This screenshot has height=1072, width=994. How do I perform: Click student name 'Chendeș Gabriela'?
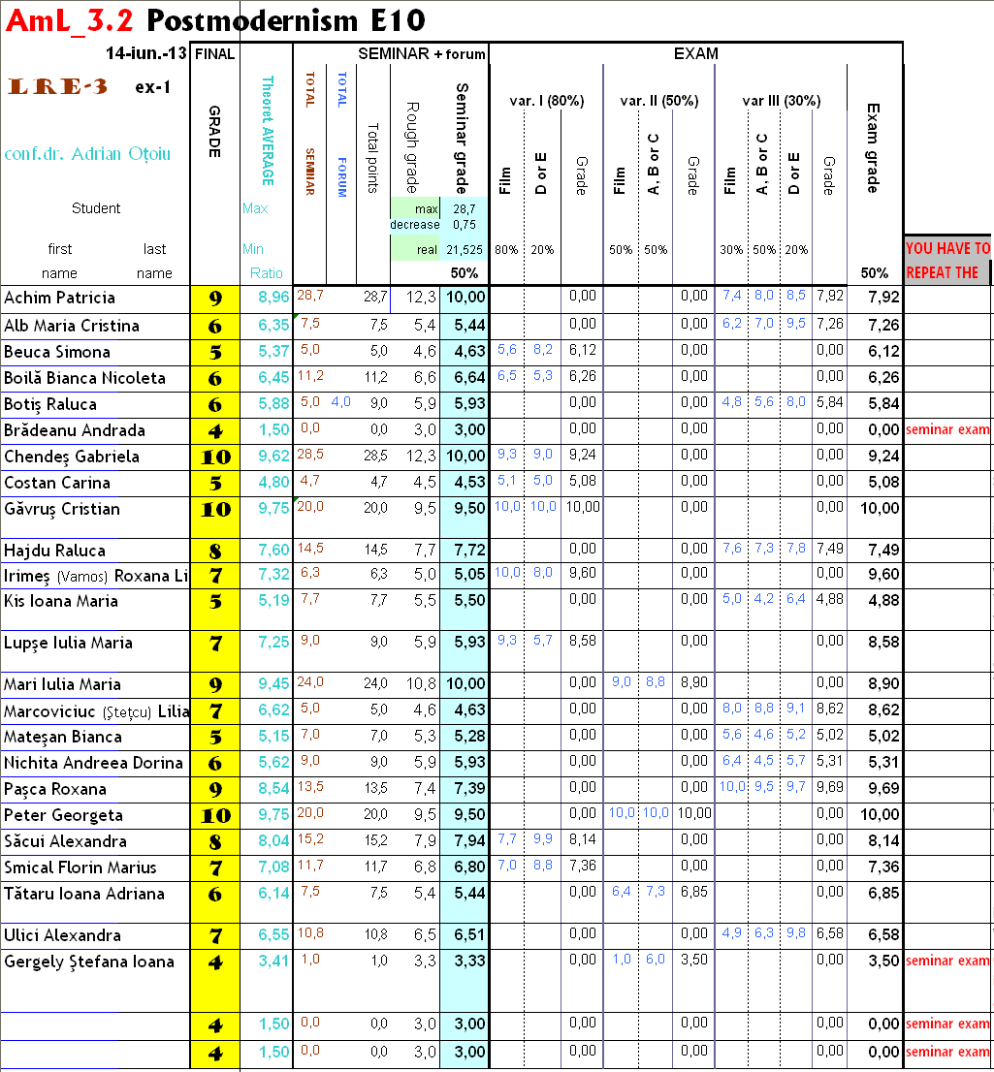(x=71, y=457)
